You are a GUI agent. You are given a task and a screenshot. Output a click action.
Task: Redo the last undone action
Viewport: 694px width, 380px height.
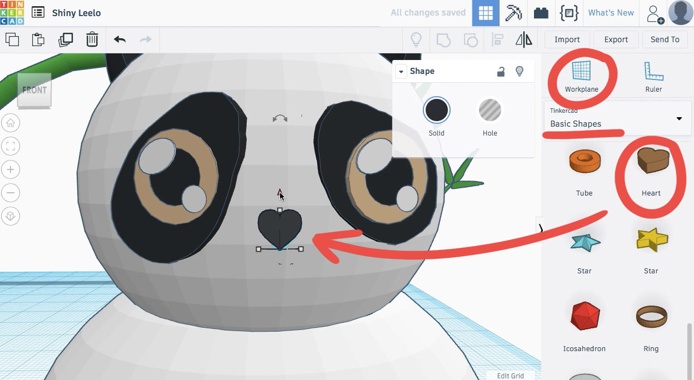[146, 39]
